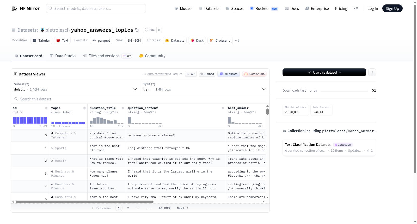The image size is (417, 224).
Task: Click the heart like button
Action: coord(150,30)
